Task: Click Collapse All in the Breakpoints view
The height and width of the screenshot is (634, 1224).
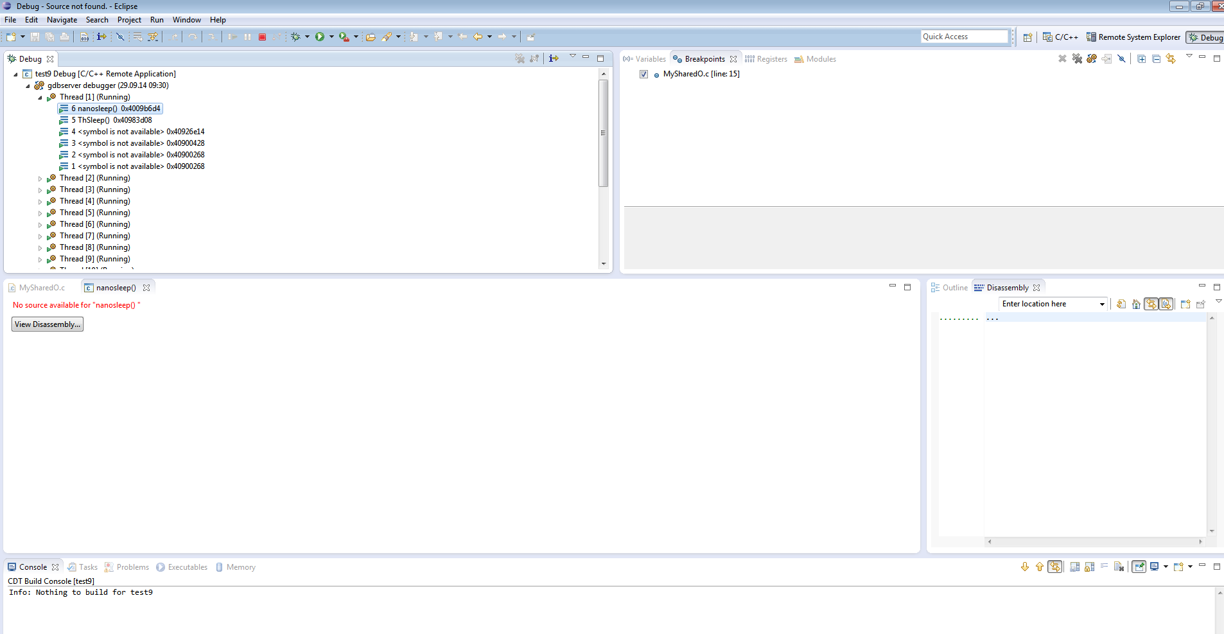Action: point(1156,58)
